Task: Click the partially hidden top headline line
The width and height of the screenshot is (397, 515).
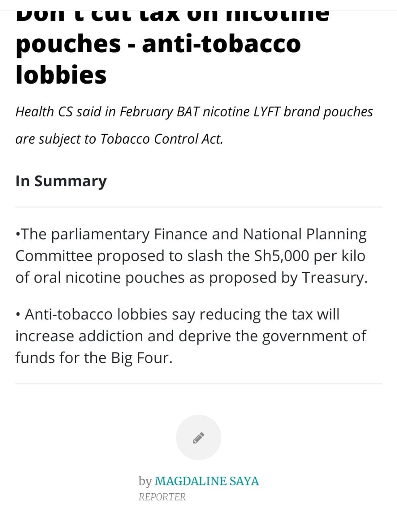Action: pos(172,15)
